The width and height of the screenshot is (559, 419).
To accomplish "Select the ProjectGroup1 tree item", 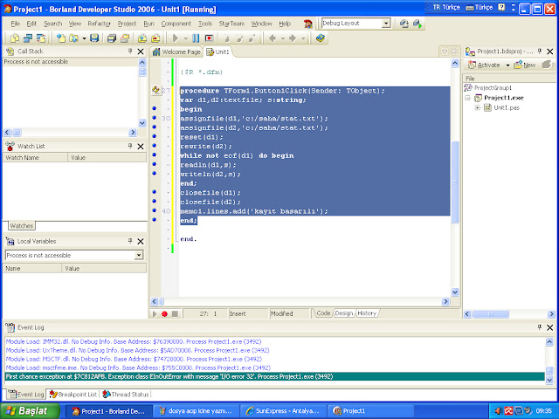I will (x=493, y=87).
